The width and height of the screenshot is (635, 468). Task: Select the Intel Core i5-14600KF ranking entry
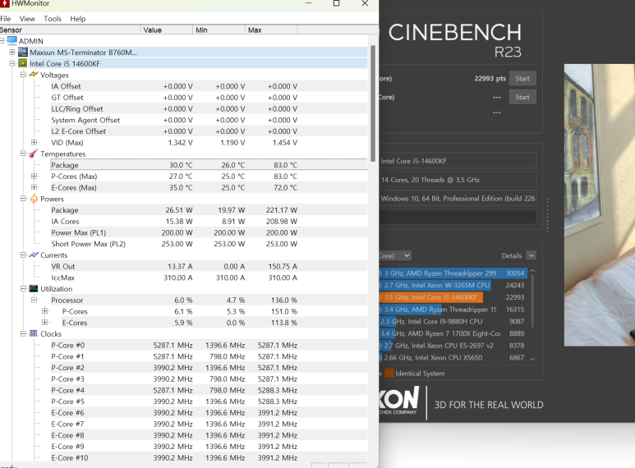[453, 297]
